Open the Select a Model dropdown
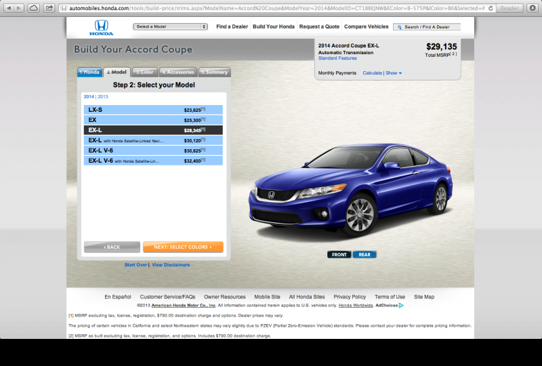Image resolution: width=542 pixels, height=366 pixels. pos(170,26)
